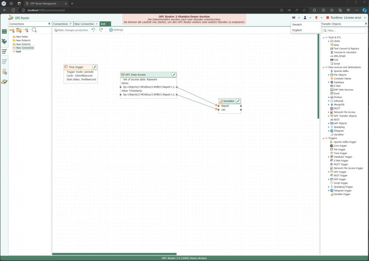This screenshot has height=261, width=369.
Task: Click the vertical canvas scrollbar
Action: point(318,76)
